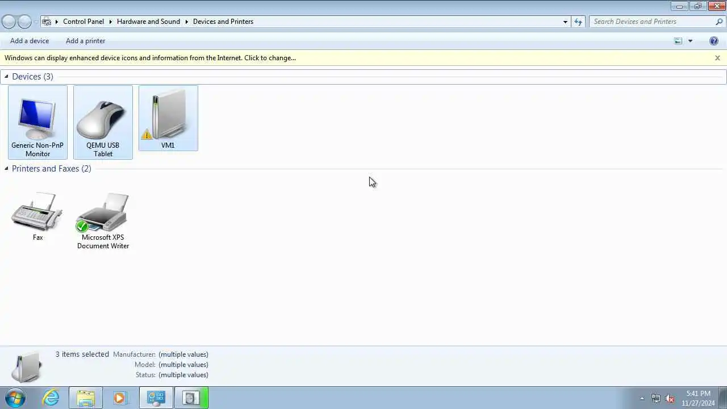Collapse the Printers and Faxes group
Viewport: 727px width, 409px height.
(6, 168)
